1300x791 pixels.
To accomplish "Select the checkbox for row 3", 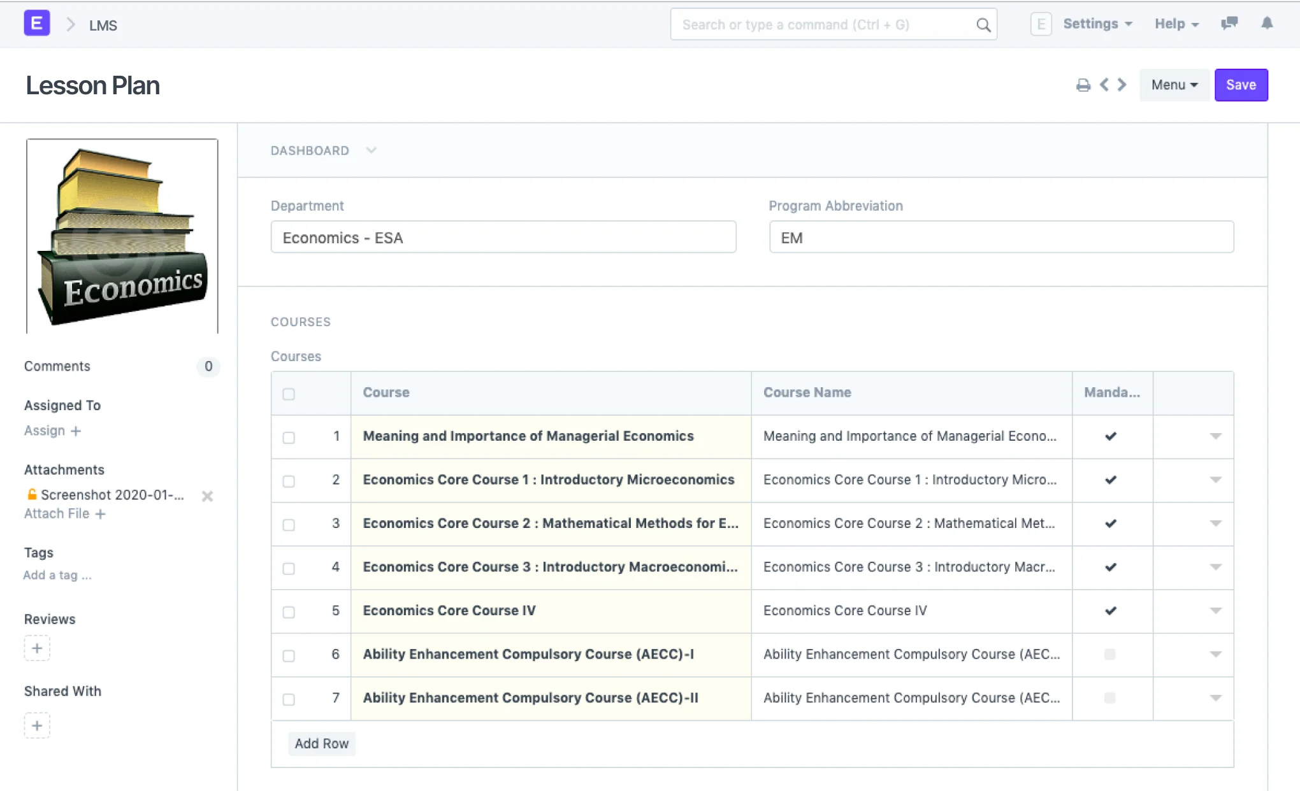I will point(289,525).
